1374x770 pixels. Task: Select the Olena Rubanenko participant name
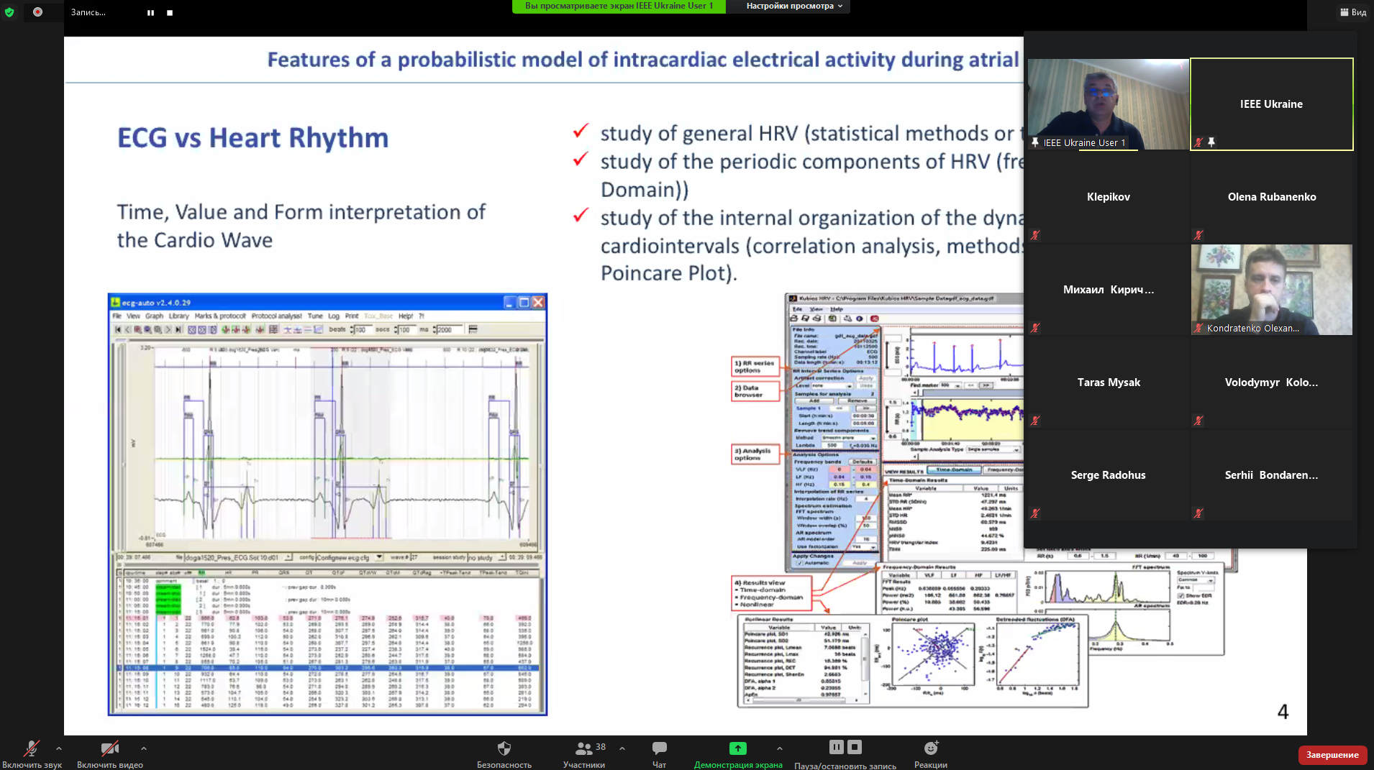click(x=1271, y=197)
